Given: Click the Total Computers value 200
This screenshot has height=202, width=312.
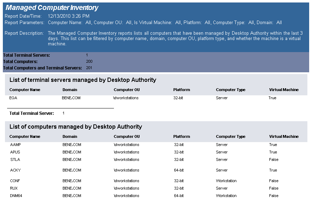Looking at the screenshot, I should pos(89,61).
